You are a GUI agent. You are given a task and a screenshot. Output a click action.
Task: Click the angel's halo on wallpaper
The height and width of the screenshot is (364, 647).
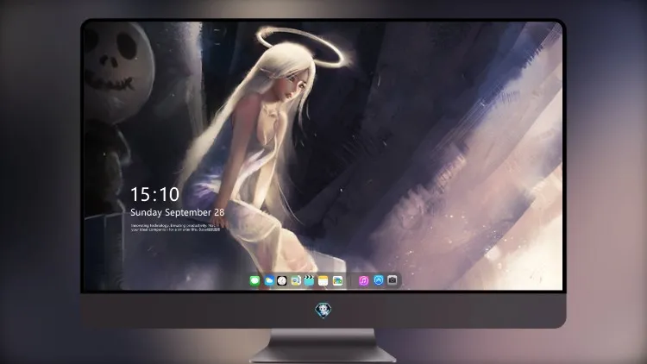300,47
